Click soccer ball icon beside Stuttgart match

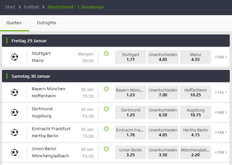coord(14,57)
